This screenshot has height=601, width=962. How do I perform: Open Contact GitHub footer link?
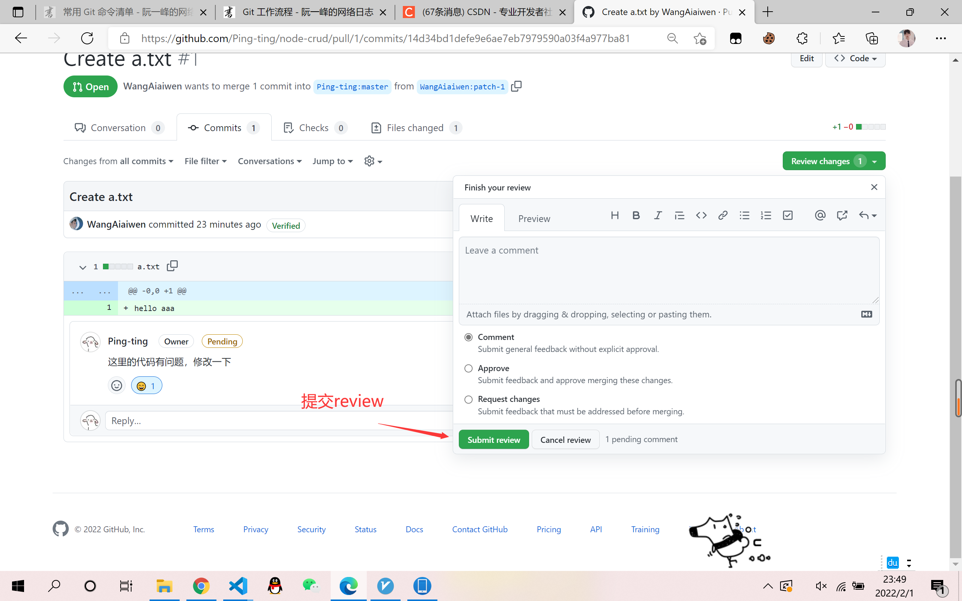[480, 529]
